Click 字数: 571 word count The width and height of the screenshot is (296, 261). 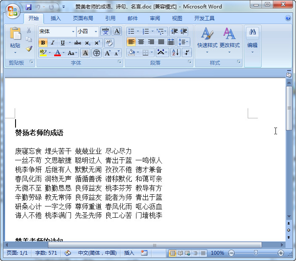[46, 253]
